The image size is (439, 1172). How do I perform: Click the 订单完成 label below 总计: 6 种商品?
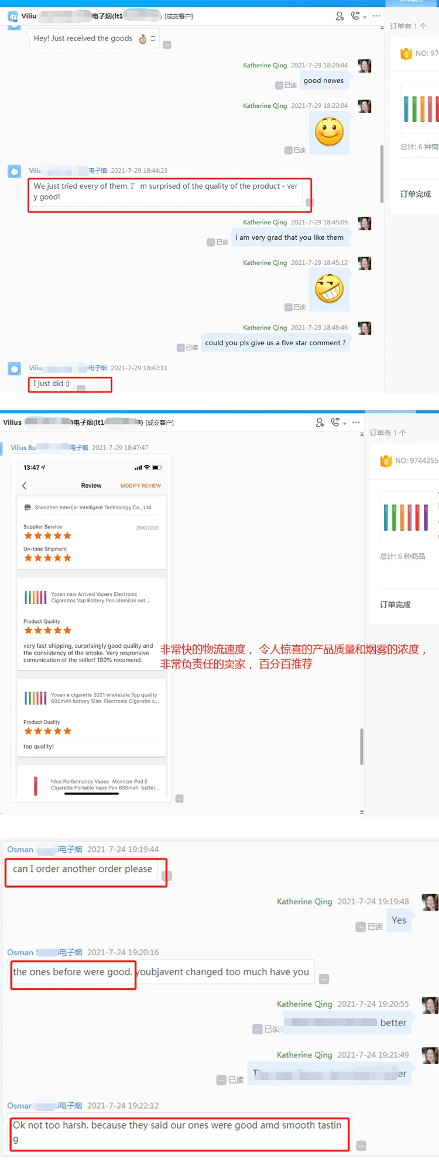(395, 605)
